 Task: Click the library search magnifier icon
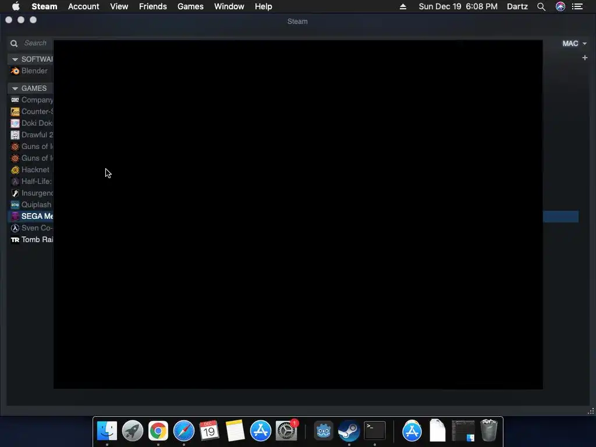pos(14,43)
